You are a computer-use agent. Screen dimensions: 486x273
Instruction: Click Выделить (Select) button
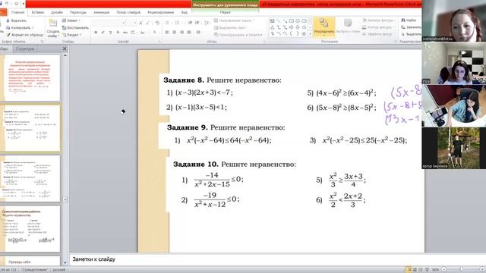pyautogui.click(x=411, y=34)
